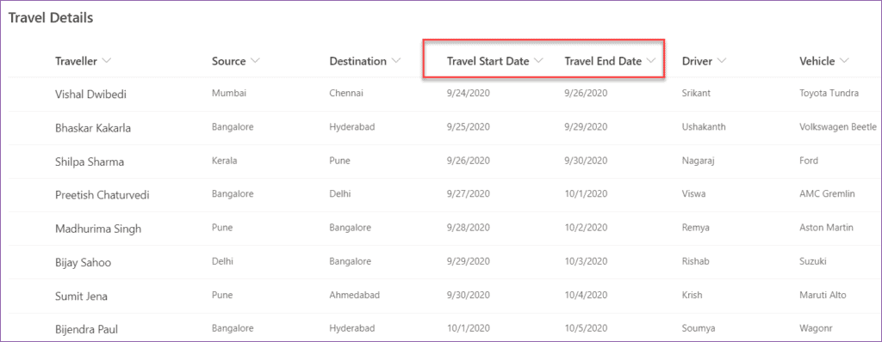This screenshot has height=342, width=882.
Task: Select Pune destination in Shilpa Sharma row
Action: click(339, 161)
